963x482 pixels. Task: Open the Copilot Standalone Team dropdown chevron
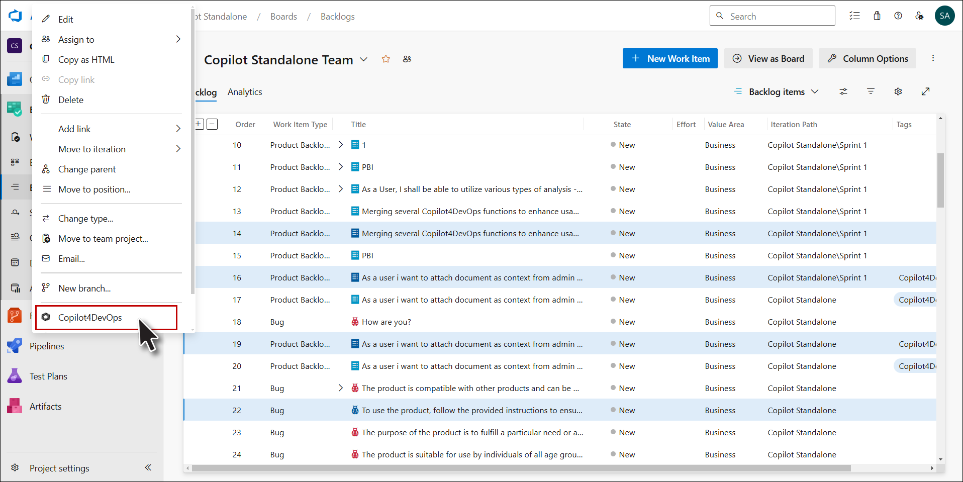coord(363,59)
